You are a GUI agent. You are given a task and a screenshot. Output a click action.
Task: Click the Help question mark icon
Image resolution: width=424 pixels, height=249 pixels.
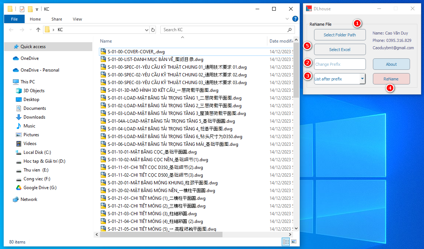click(295, 19)
